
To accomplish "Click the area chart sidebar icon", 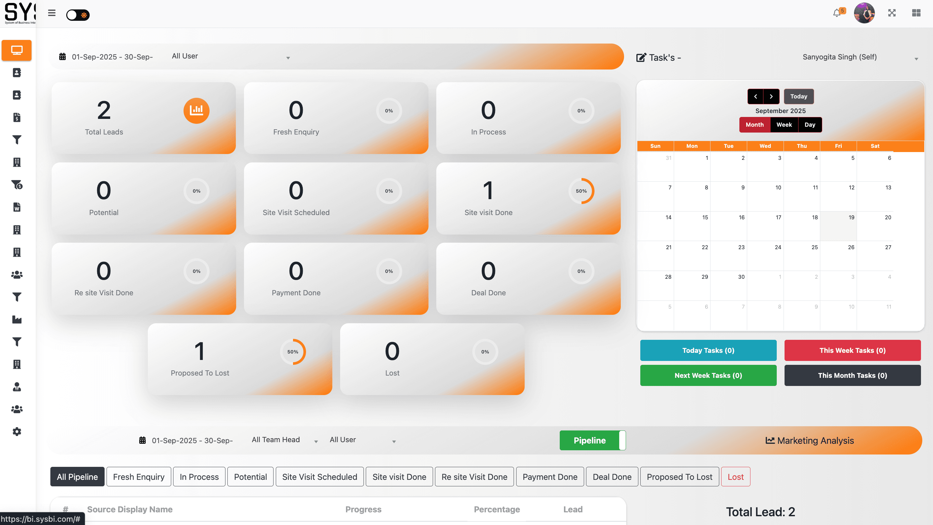I will tap(17, 320).
